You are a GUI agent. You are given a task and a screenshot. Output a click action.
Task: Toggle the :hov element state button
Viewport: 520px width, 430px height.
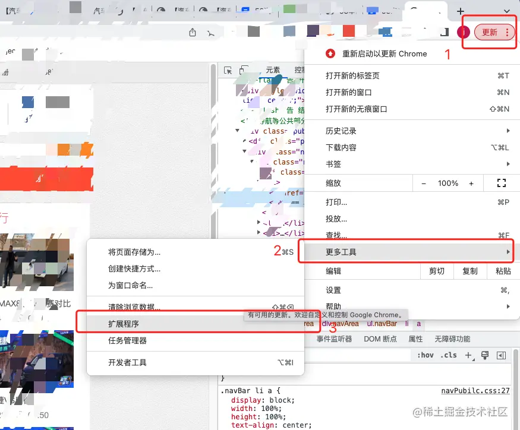(425, 355)
